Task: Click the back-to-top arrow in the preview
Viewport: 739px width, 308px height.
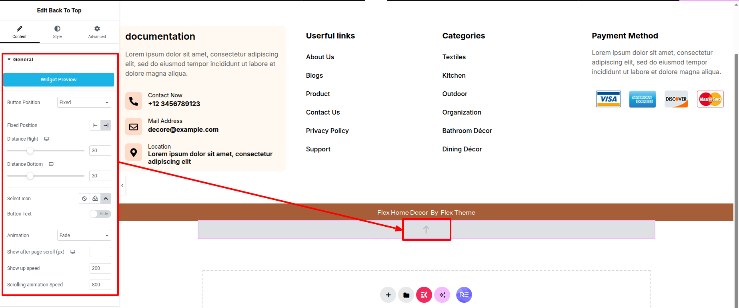Action: tap(426, 229)
